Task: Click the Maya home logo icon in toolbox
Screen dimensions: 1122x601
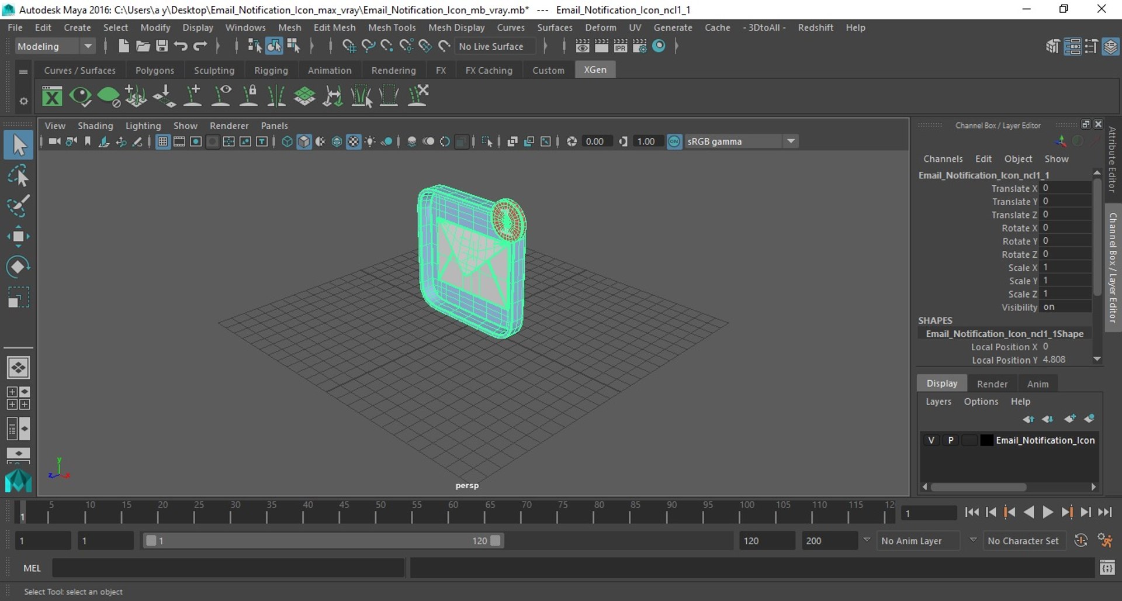Action: tap(18, 481)
